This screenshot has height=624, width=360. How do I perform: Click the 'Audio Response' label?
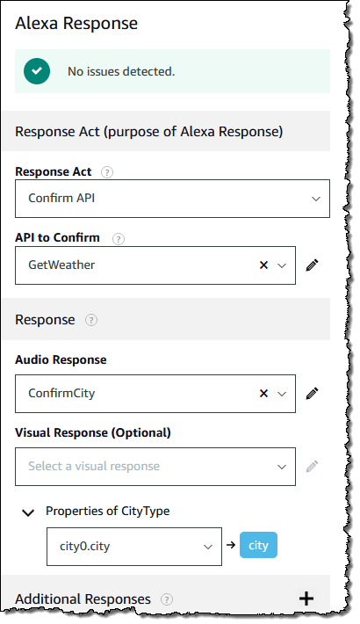pos(61,359)
